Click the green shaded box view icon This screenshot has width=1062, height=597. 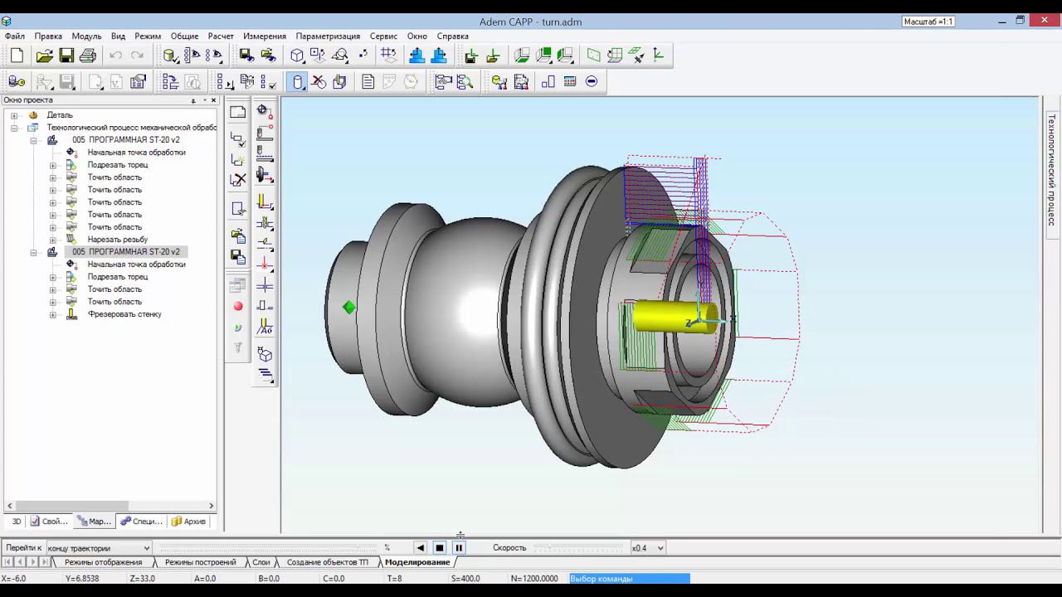tap(543, 56)
